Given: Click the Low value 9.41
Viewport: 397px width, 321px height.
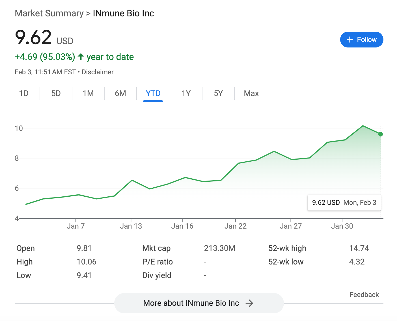Looking at the screenshot, I should click(84, 275).
